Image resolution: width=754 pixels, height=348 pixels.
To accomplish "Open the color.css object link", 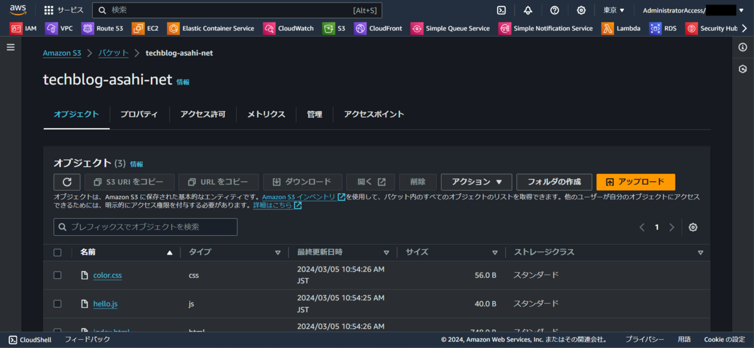I will coord(107,275).
